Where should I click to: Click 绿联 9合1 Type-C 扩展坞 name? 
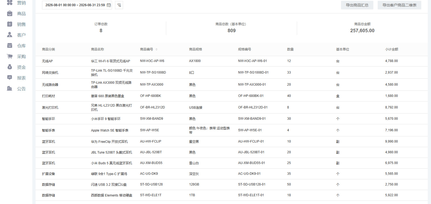(x=109, y=174)
